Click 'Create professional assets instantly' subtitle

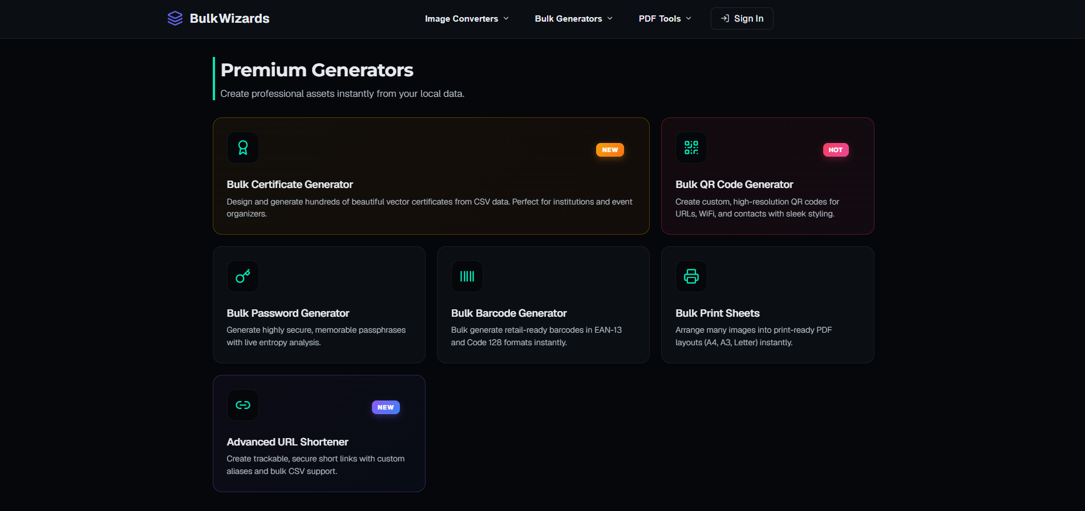click(x=342, y=93)
